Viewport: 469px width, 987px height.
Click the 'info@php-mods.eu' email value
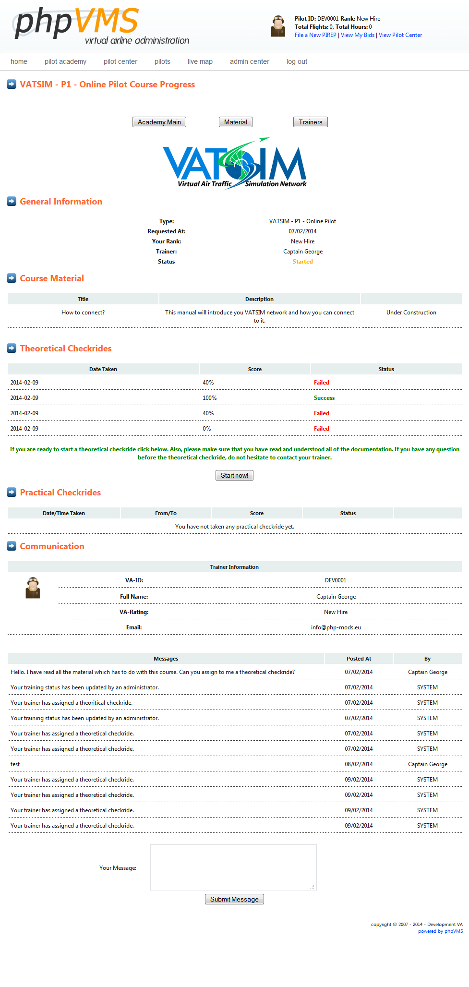click(336, 627)
